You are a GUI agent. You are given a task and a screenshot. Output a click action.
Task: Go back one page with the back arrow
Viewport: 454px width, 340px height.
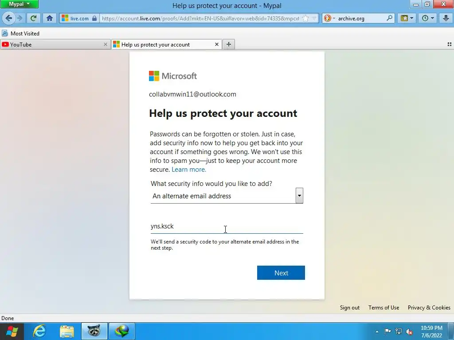[x=9, y=18]
